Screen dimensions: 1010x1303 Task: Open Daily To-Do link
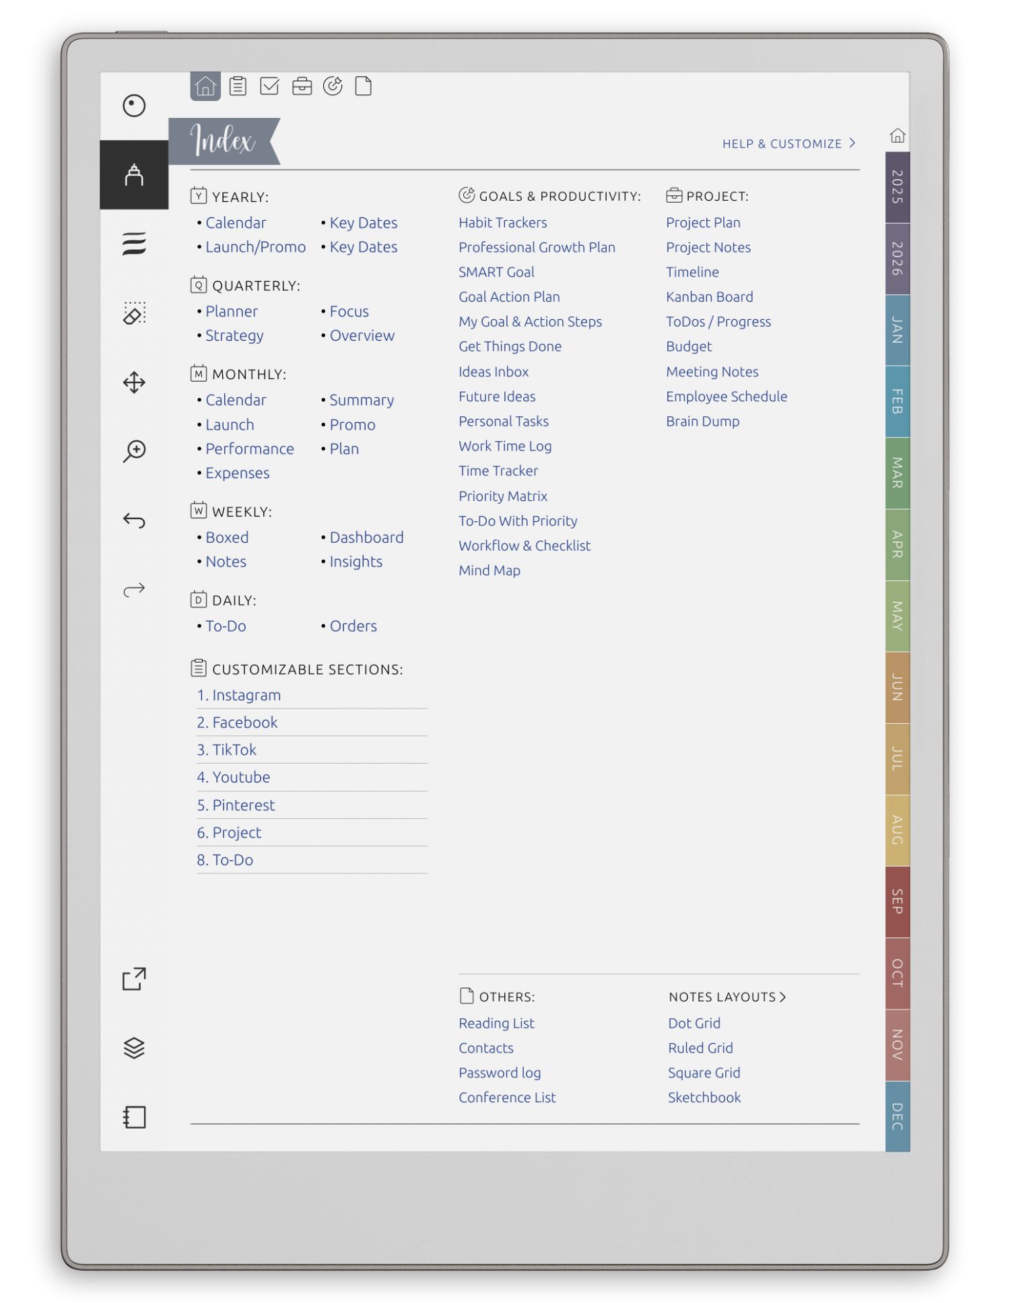(x=226, y=626)
